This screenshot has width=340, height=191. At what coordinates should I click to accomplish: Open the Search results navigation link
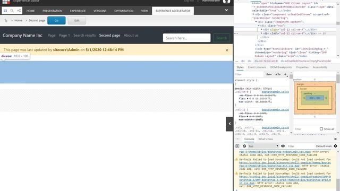click(84, 36)
